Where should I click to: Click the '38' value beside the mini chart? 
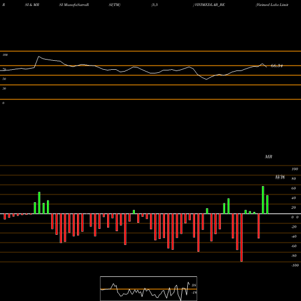pyautogui.click(x=194, y=285)
